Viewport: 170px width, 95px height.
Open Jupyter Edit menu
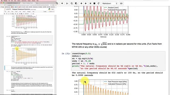click(9, 12)
